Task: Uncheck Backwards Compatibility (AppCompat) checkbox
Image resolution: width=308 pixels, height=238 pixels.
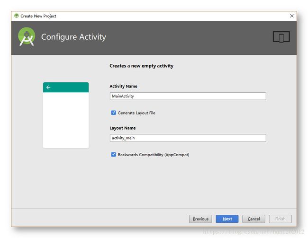Action: tap(113, 154)
